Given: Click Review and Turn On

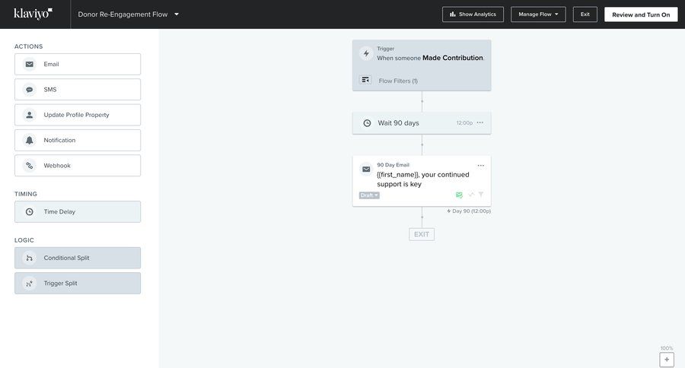Looking at the screenshot, I should coord(641,14).
